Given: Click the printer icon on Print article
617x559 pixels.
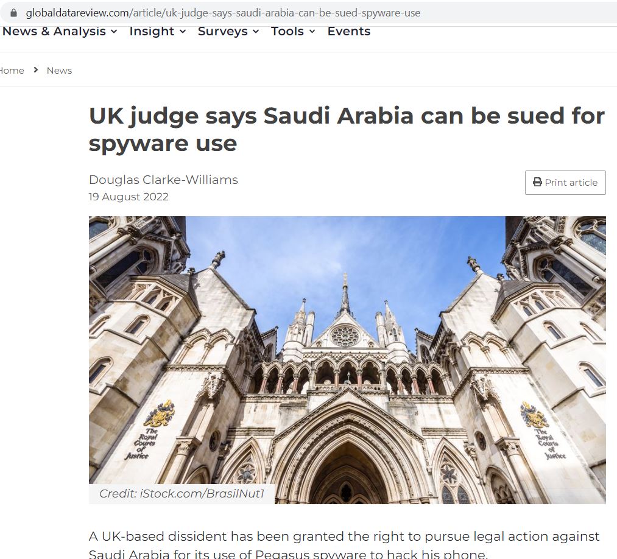Looking at the screenshot, I should (x=537, y=182).
